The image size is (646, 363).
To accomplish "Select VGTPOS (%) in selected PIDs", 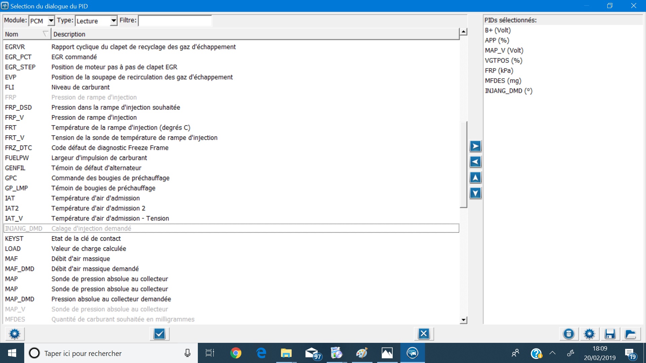I will 503,61.
